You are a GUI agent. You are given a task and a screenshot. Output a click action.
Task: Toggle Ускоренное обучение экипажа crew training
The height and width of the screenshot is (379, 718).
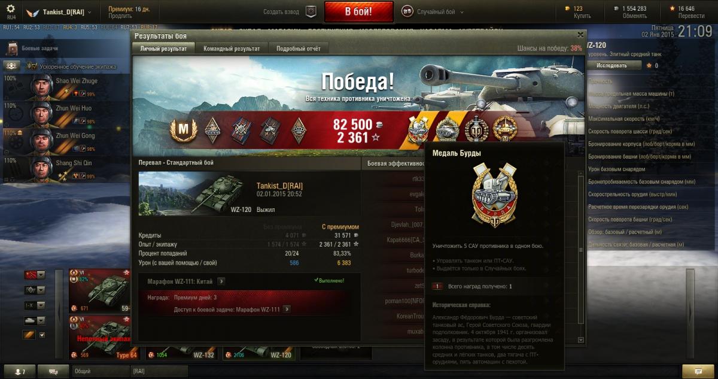(13, 66)
